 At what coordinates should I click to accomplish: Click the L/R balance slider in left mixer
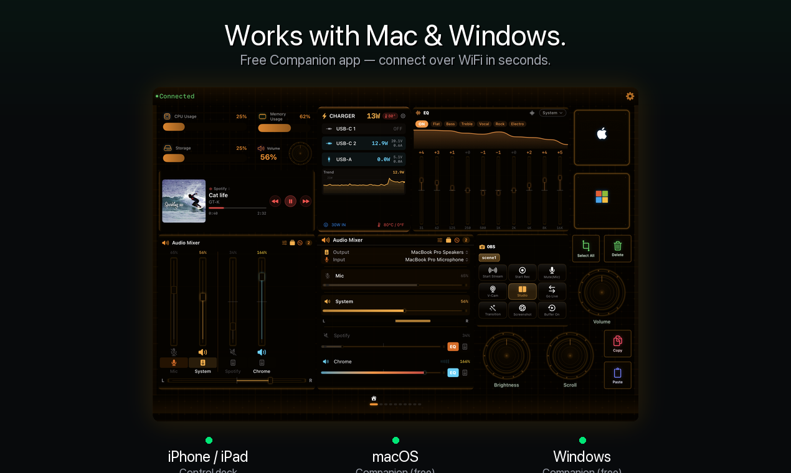tap(237, 380)
